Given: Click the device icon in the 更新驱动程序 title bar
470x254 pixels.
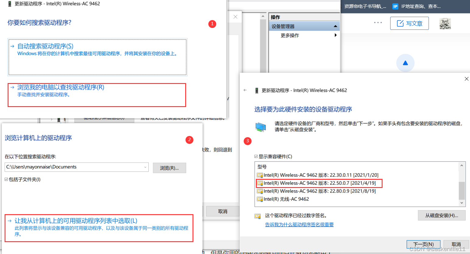Looking at the screenshot, I should pos(10,4).
